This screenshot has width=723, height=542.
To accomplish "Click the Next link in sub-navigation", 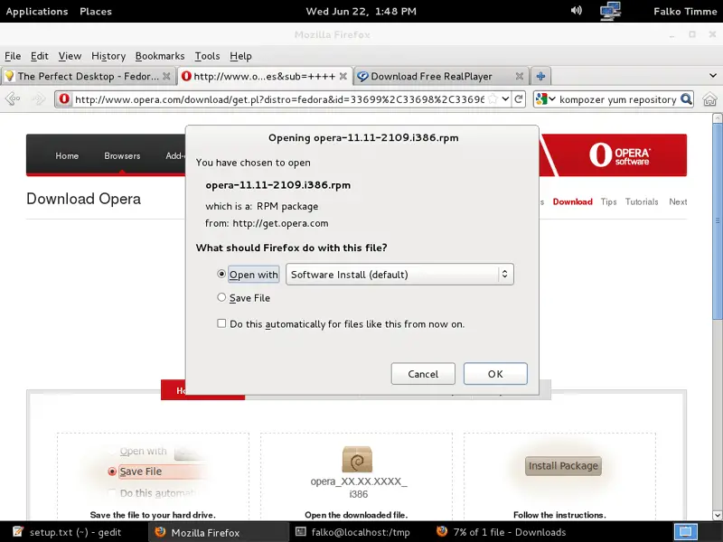I will 678,201.
